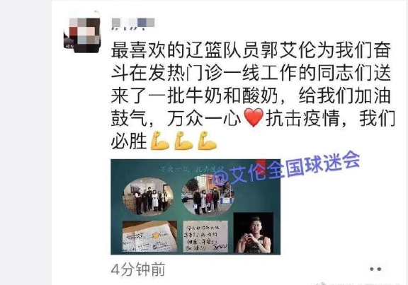Click the collage header caption text
The height and width of the screenshot is (285, 408).
click(x=192, y=170)
